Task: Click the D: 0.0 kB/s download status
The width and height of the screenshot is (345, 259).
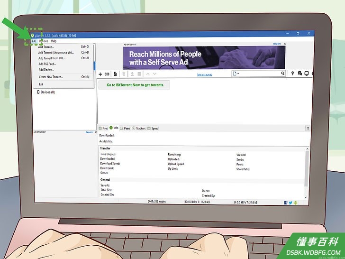Action: [x=197, y=202]
